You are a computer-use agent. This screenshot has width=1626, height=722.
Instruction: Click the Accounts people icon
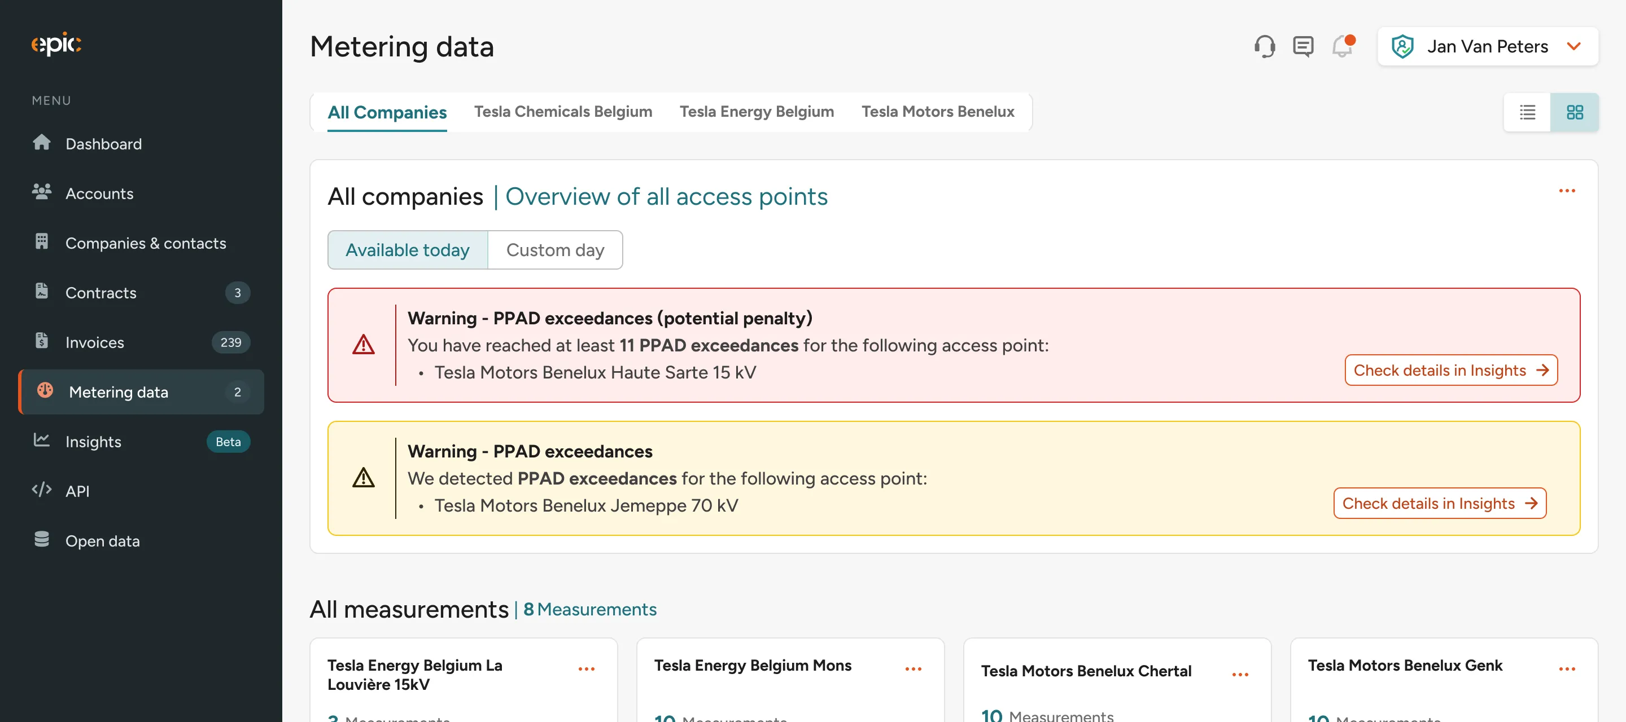(42, 192)
